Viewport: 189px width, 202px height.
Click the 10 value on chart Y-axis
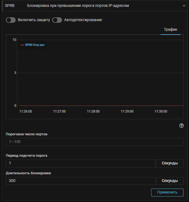coord(14,40)
